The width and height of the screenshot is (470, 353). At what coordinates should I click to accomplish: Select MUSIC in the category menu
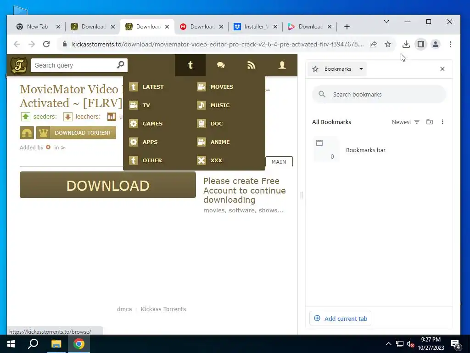213,105
